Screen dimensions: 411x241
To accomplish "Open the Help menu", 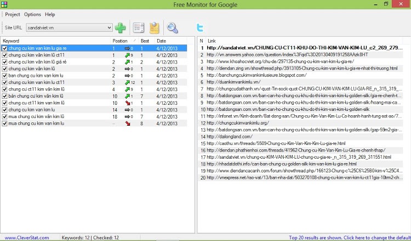I will pos(50,14).
